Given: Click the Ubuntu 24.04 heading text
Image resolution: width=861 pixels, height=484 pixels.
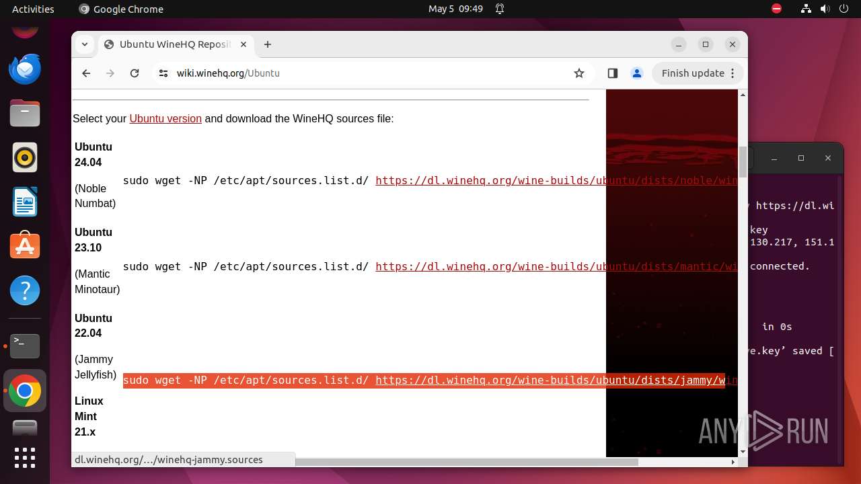Looking at the screenshot, I should coord(93,155).
